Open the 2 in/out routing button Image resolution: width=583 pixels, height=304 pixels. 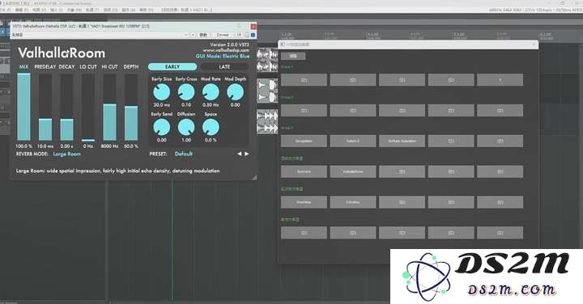223,35
